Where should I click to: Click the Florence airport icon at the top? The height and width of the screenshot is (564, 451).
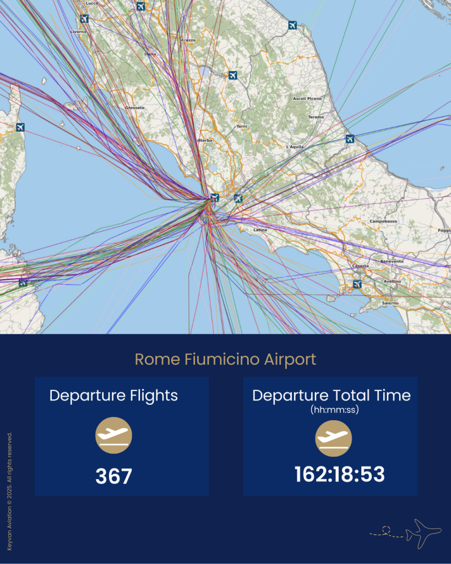coord(141,6)
